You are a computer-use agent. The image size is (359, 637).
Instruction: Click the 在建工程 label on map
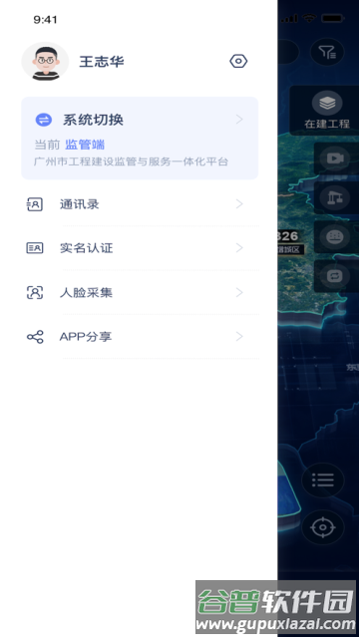click(x=327, y=124)
